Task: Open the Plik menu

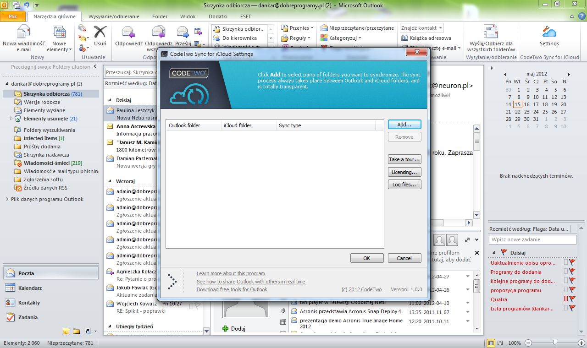Action: [13, 16]
